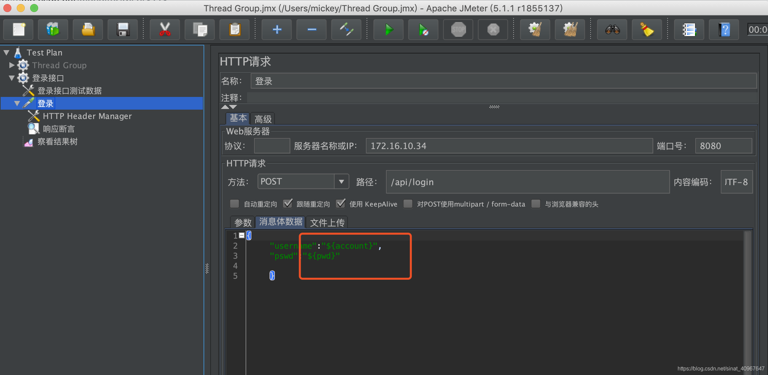Toggle enable/disable of selected element

(x=346, y=30)
